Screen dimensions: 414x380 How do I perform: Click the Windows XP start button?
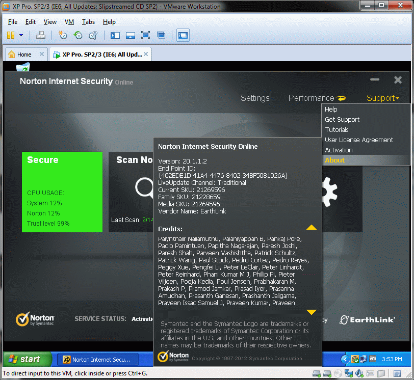tap(27, 359)
